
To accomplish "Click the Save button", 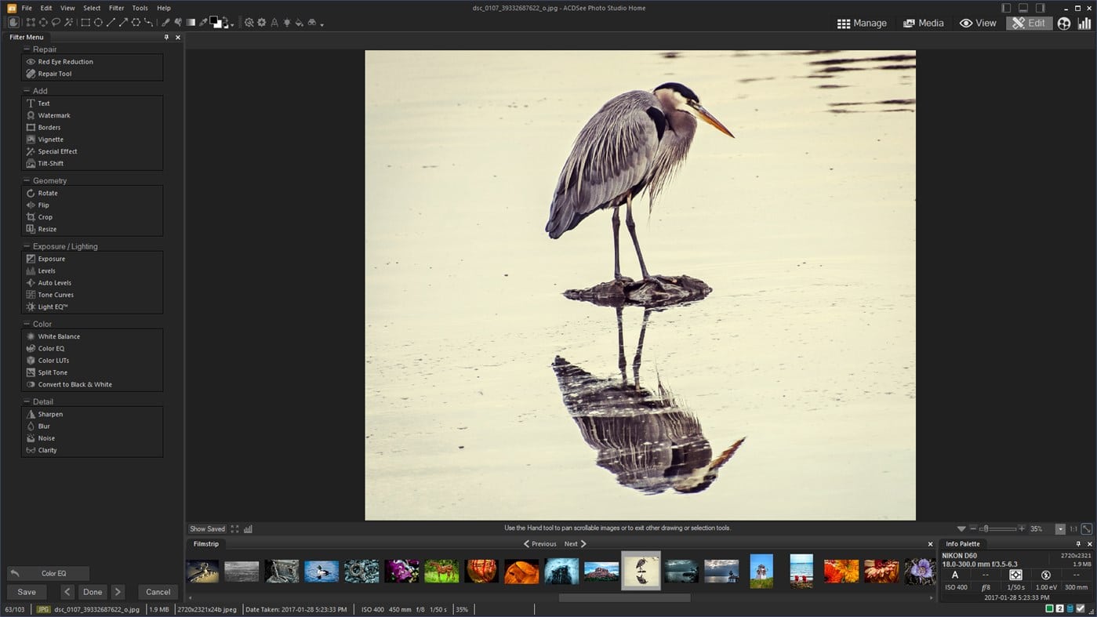I will (27, 592).
